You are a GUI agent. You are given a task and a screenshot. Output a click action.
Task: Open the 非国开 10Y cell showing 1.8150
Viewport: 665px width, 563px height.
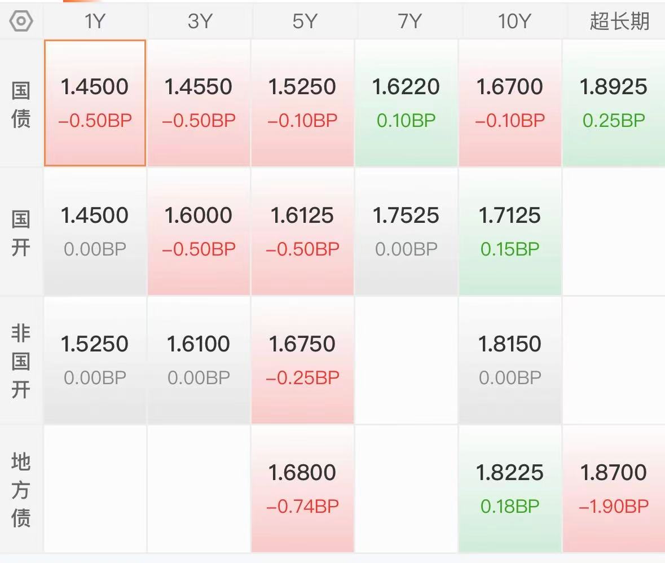click(x=510, y=360)
